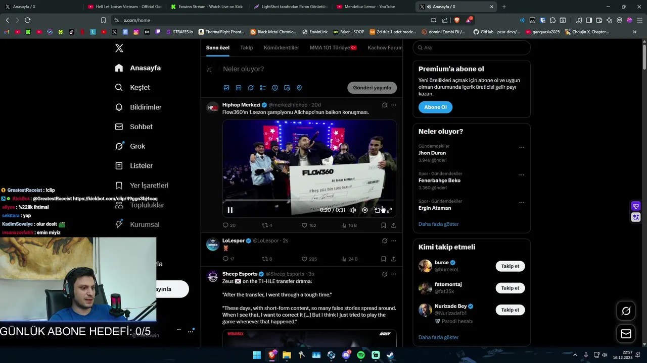The height and width of the screenshot is (363, 647).
Task: Follow burce with Takip et
Action: tap(510, 266)
